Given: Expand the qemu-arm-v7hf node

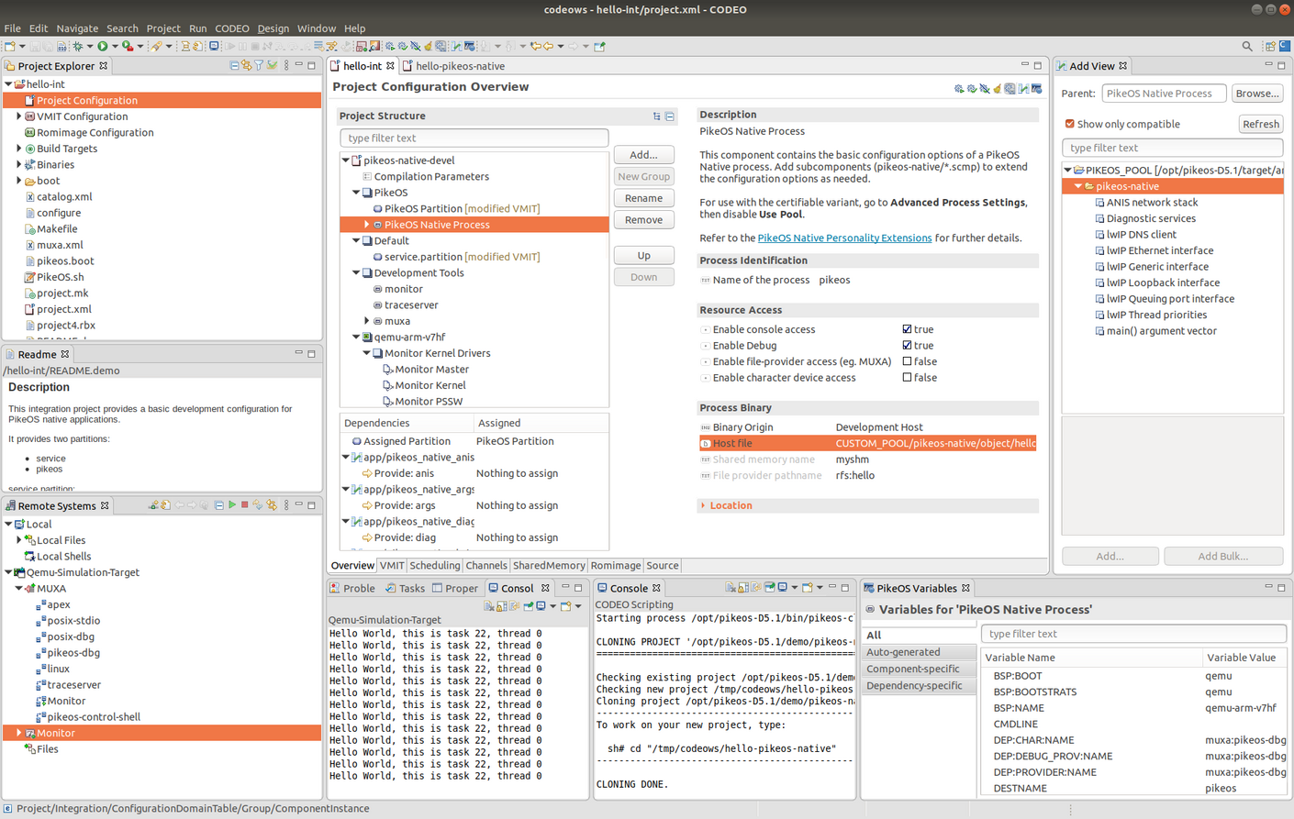Looking at the screenshot, I should click(x=355, y=337).
